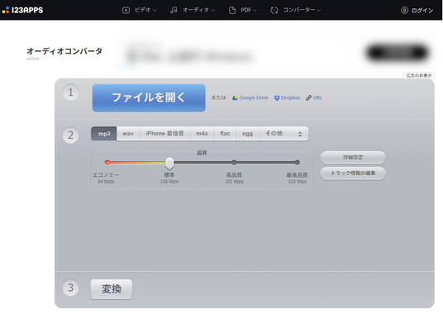Click トラック情報の編集 button
This screenshot has height=314, width=443.
353,174
